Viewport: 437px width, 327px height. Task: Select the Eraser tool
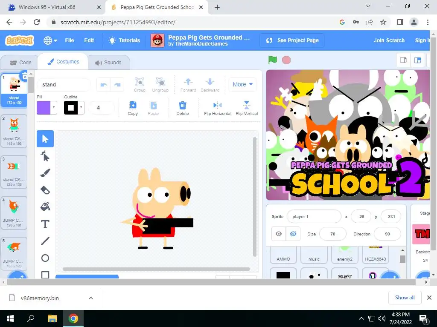(45, 190)
